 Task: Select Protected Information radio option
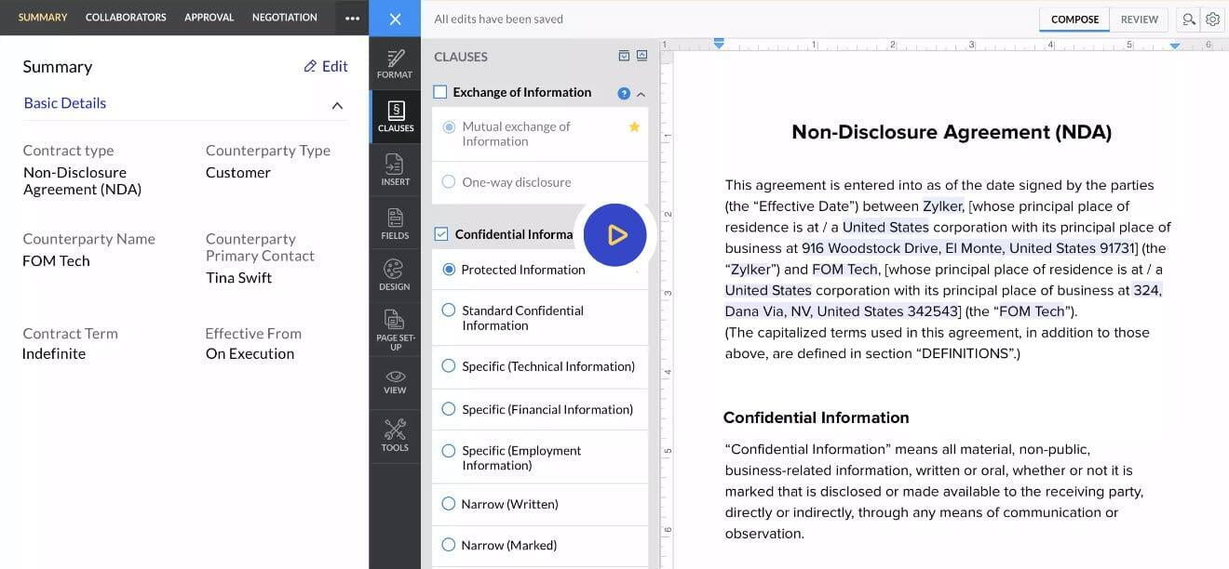tap(449, 270)
